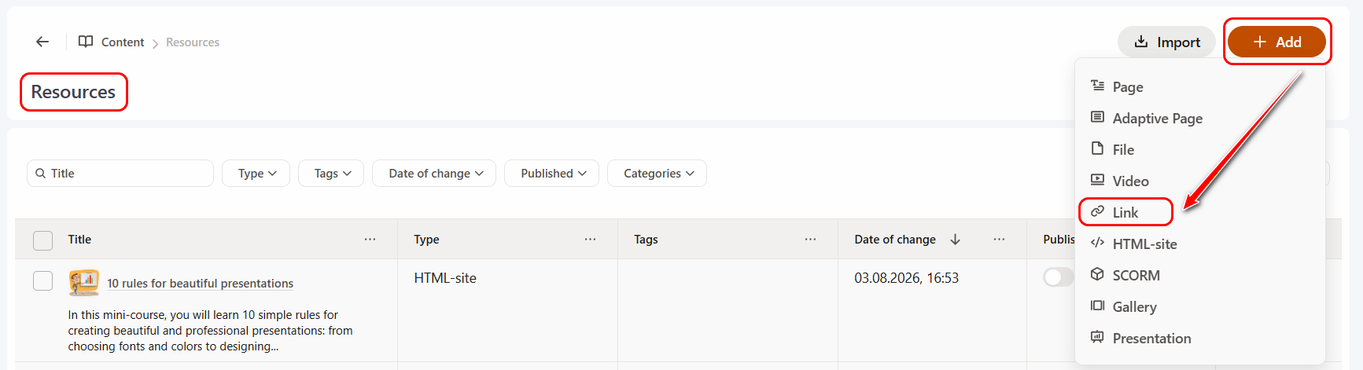This screenshot has height=370, width=1363.
Task: Click the presentation thumbnail image
Action: pos(84,282)
